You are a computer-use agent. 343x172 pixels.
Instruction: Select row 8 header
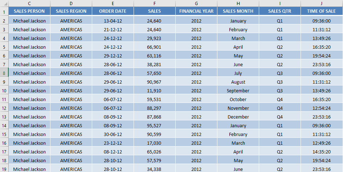[4, 73]
